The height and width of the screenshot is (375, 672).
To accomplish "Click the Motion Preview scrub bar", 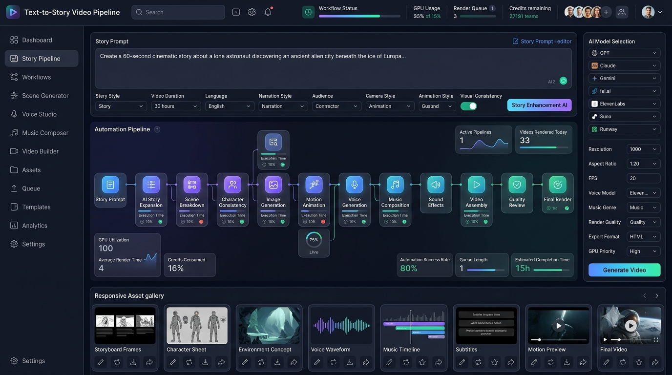I will click(x=559, y=339).
